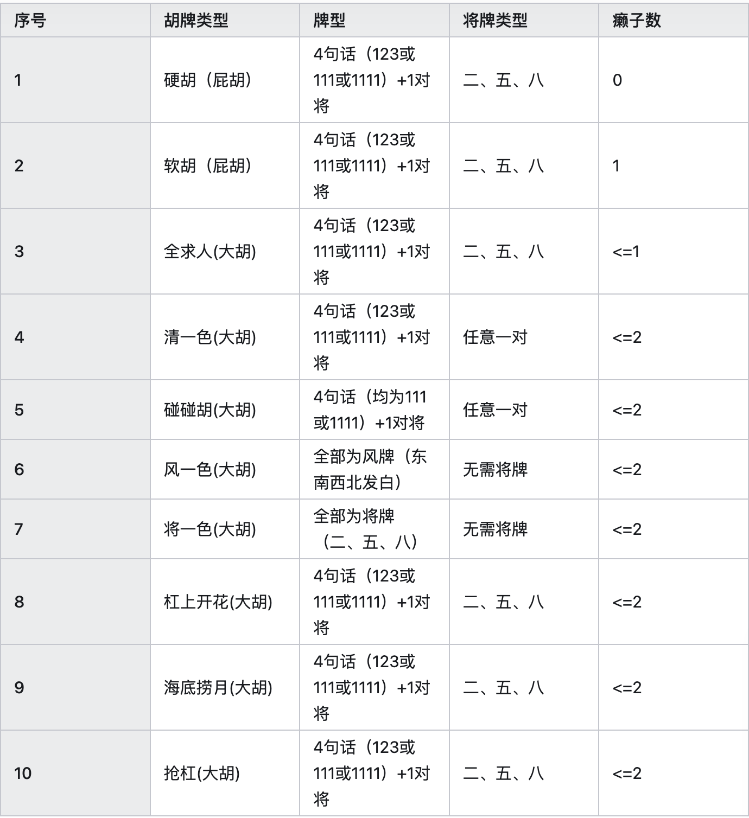Select the 抢杠(大胡) cell
The height and width of the screenshot is (818, 749).
tap(225, 773)
